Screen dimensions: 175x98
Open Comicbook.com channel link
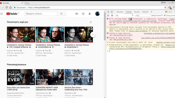pyautogui.click(x=42, y=93)
